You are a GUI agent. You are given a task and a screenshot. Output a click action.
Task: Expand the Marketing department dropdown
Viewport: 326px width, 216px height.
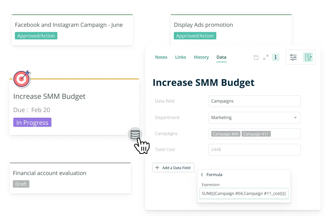295,118
